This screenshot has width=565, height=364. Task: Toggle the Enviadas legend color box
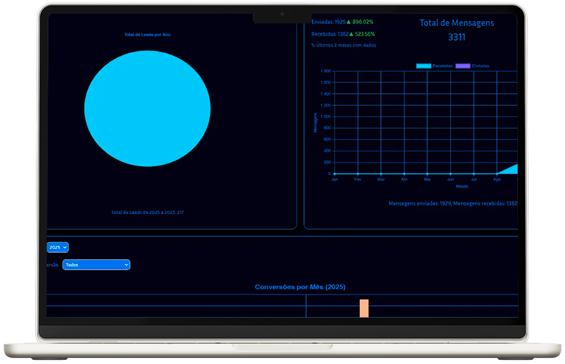pos(463,66)
